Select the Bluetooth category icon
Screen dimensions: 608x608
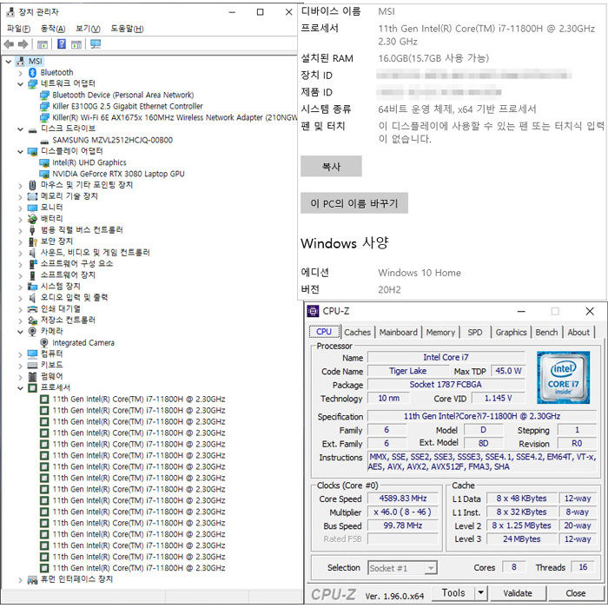tap(33, 72)
